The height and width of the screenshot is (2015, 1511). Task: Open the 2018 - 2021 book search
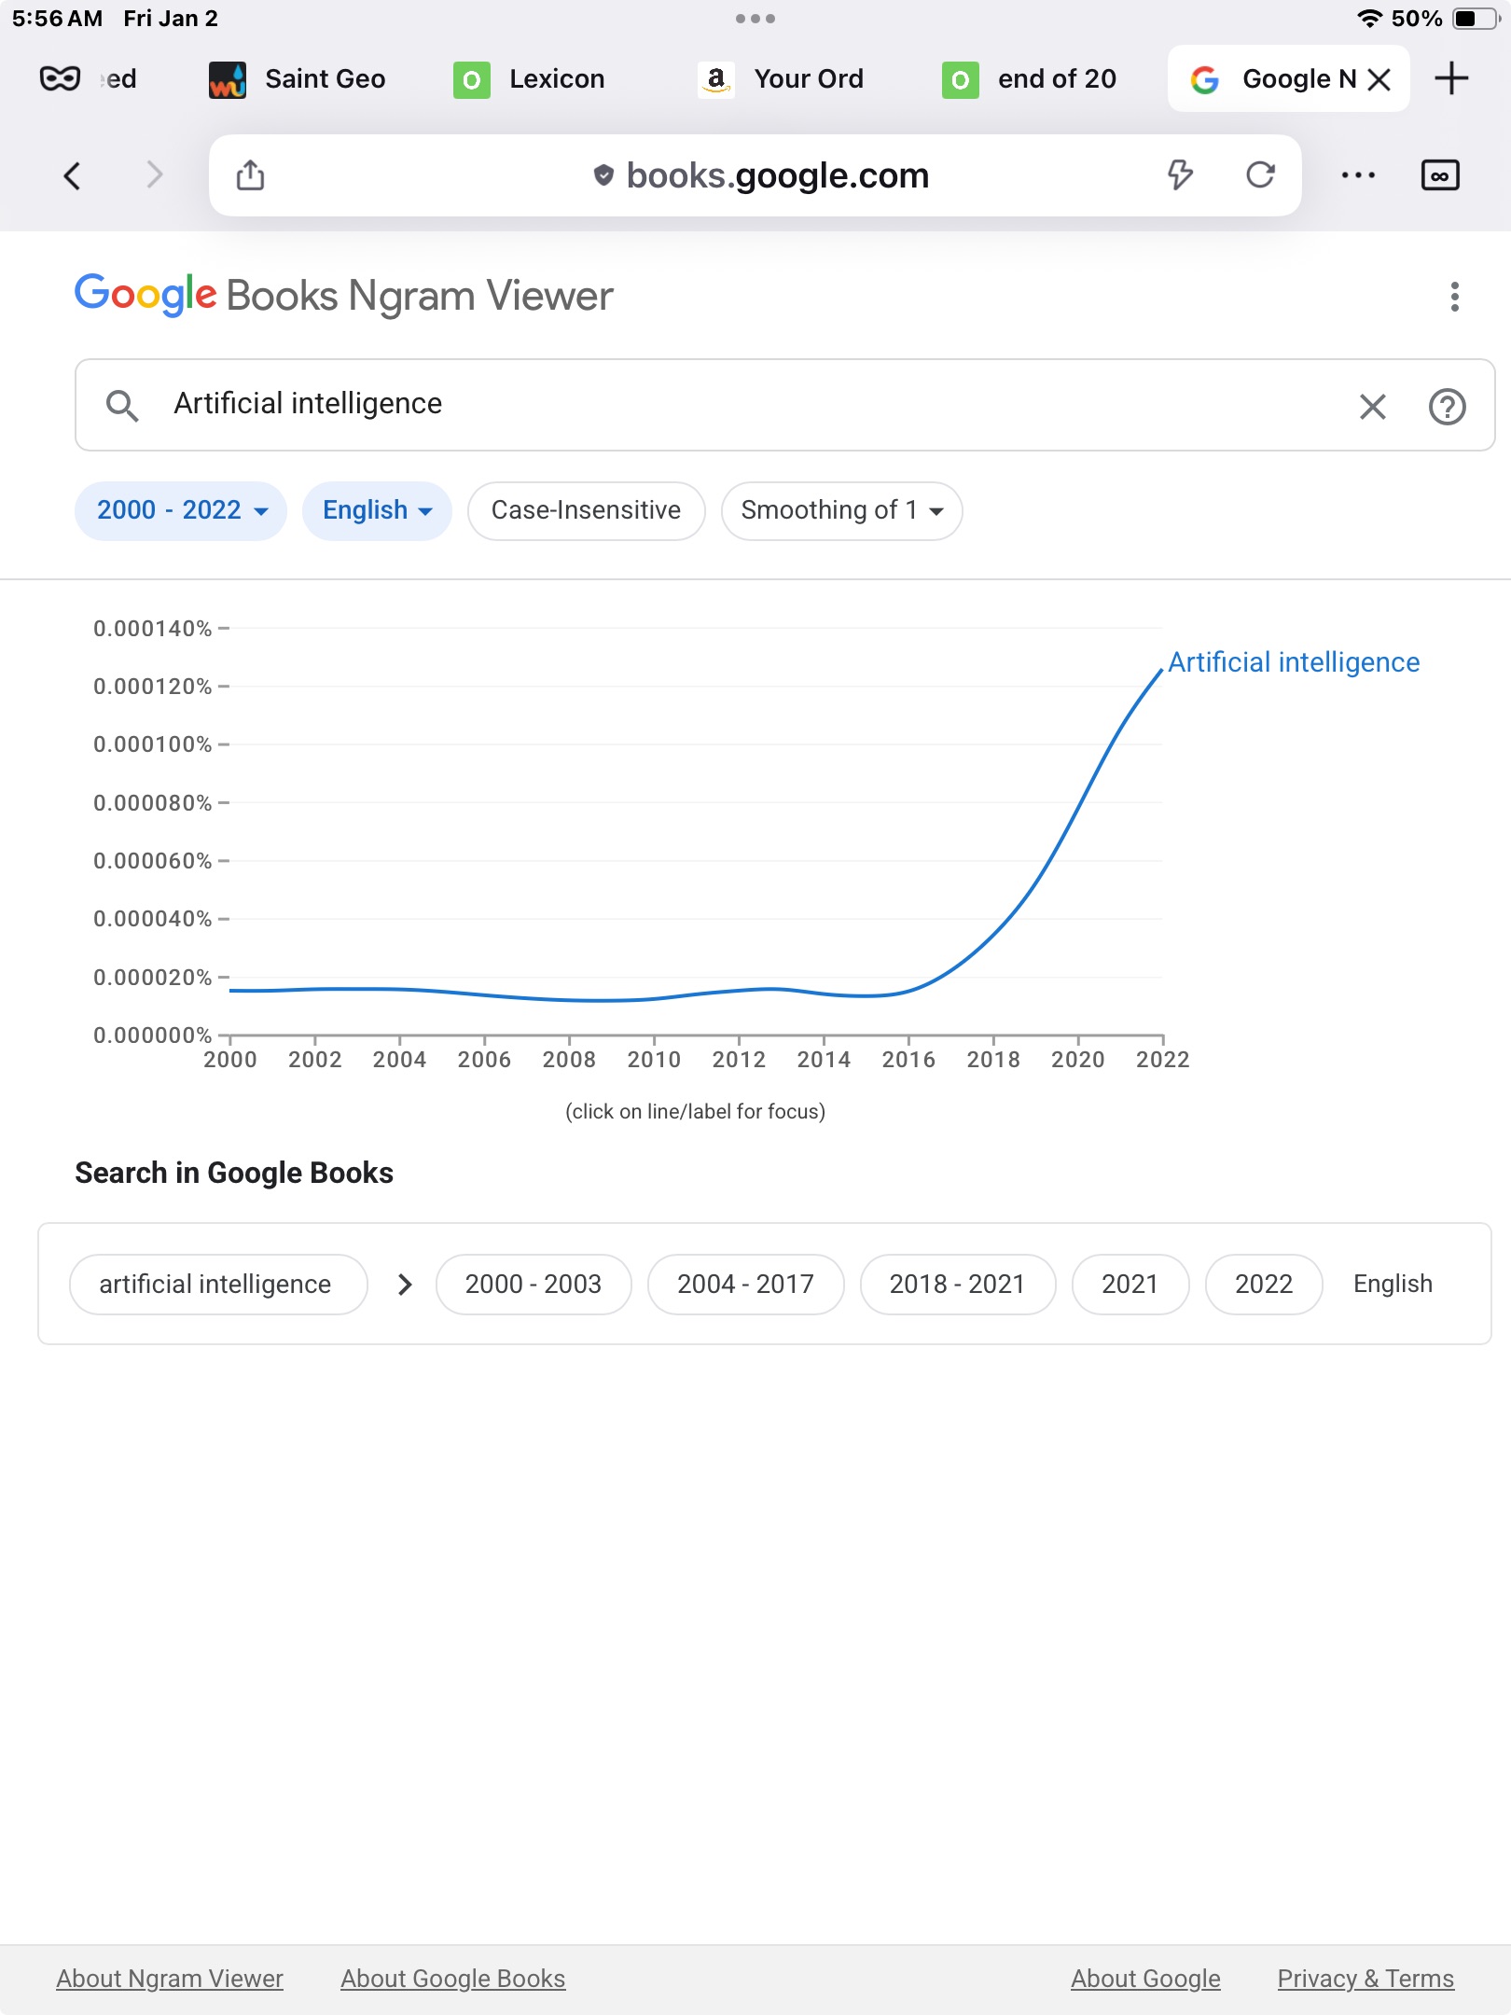coord(957,1285)
